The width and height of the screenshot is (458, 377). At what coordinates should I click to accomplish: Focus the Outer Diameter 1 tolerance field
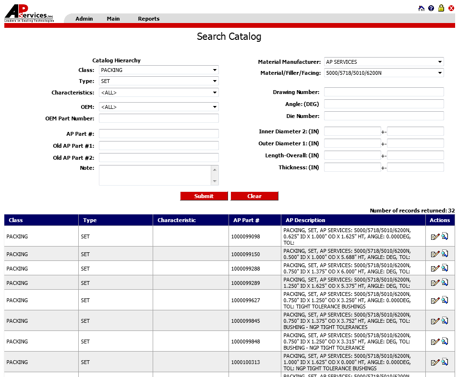tap(415, 143)
